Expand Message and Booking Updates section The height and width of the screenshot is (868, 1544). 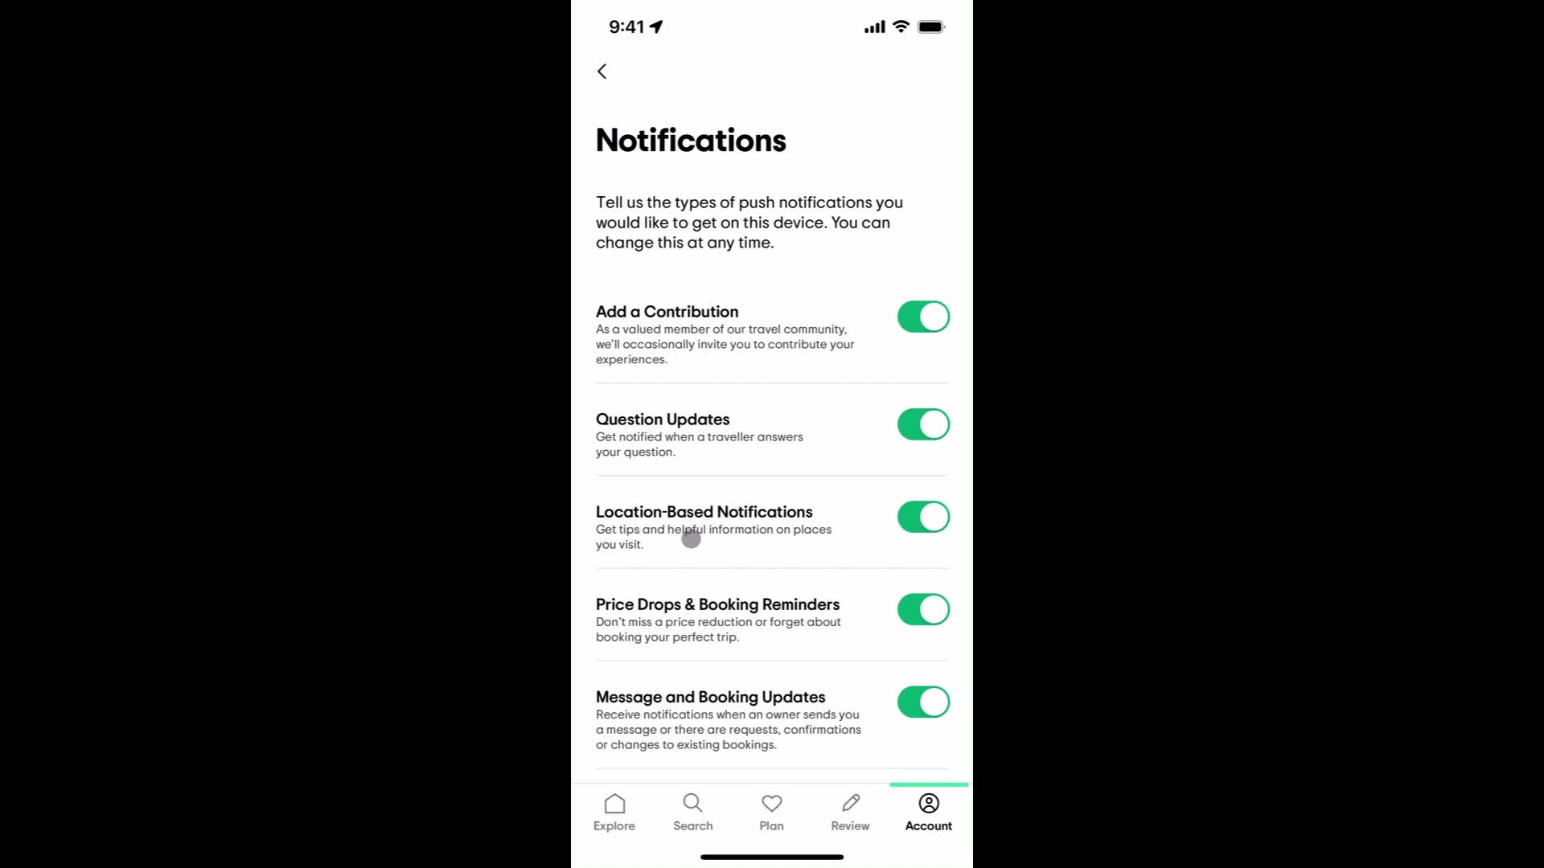pyautogui.click(x=711, y=696)
